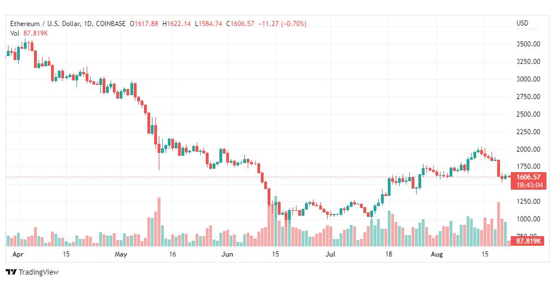Click the USD currency label on price axis
This screenshot has height=282, width=555.
coord(522,23)
